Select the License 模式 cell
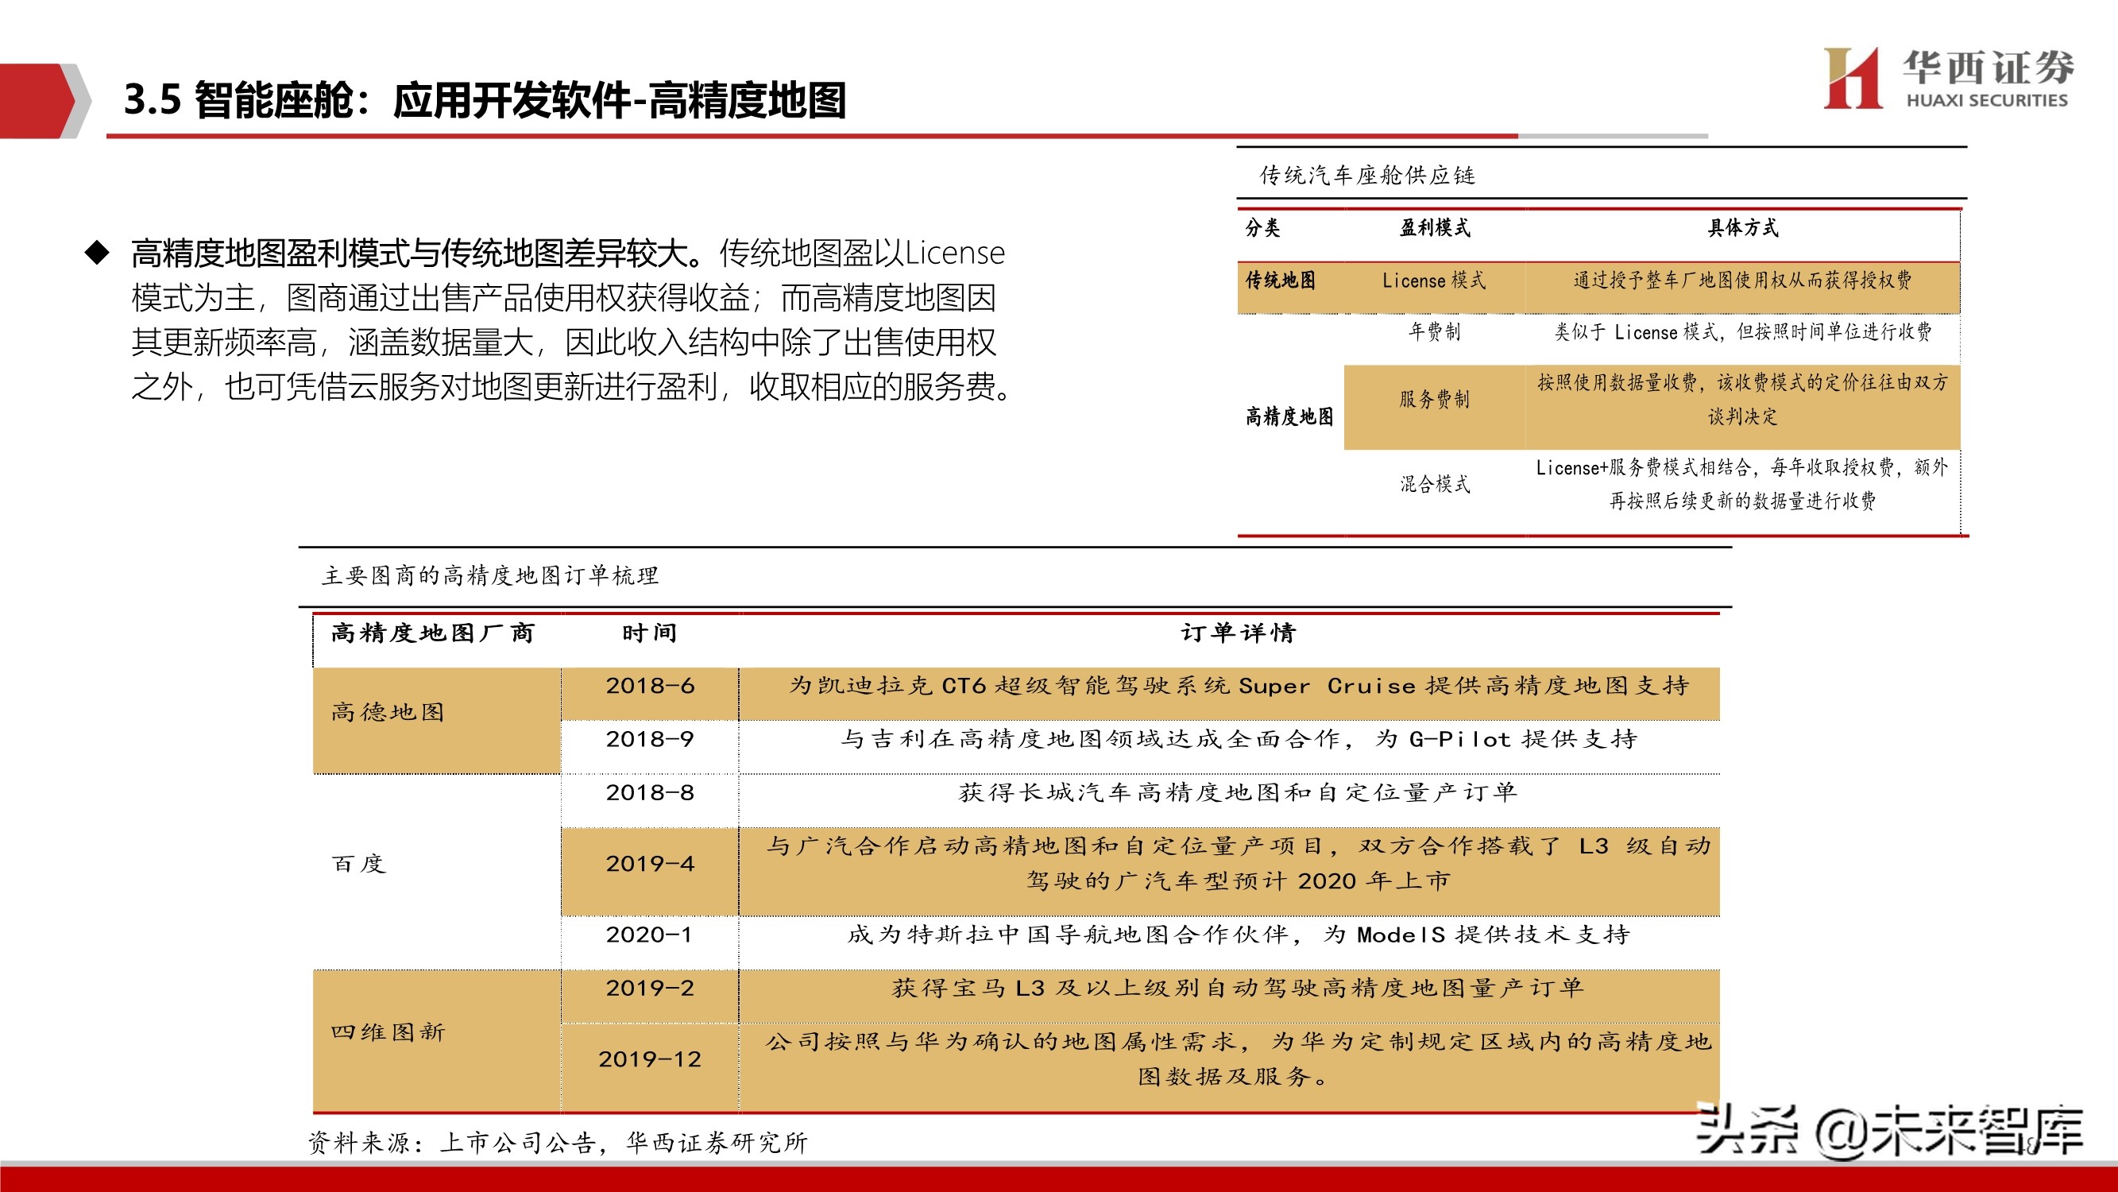2118x1192 pixels. click(1436, 279)
